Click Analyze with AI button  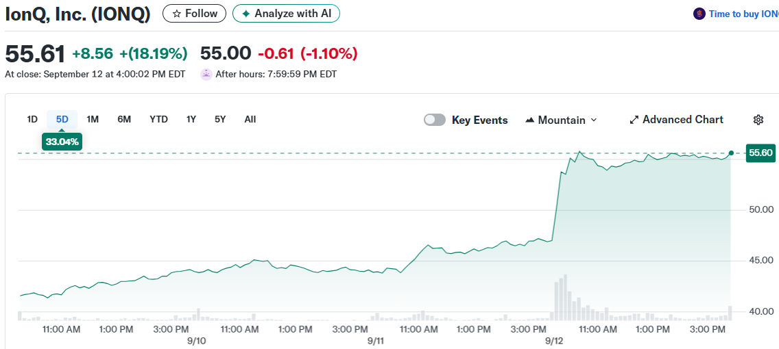tap(286, 14)
